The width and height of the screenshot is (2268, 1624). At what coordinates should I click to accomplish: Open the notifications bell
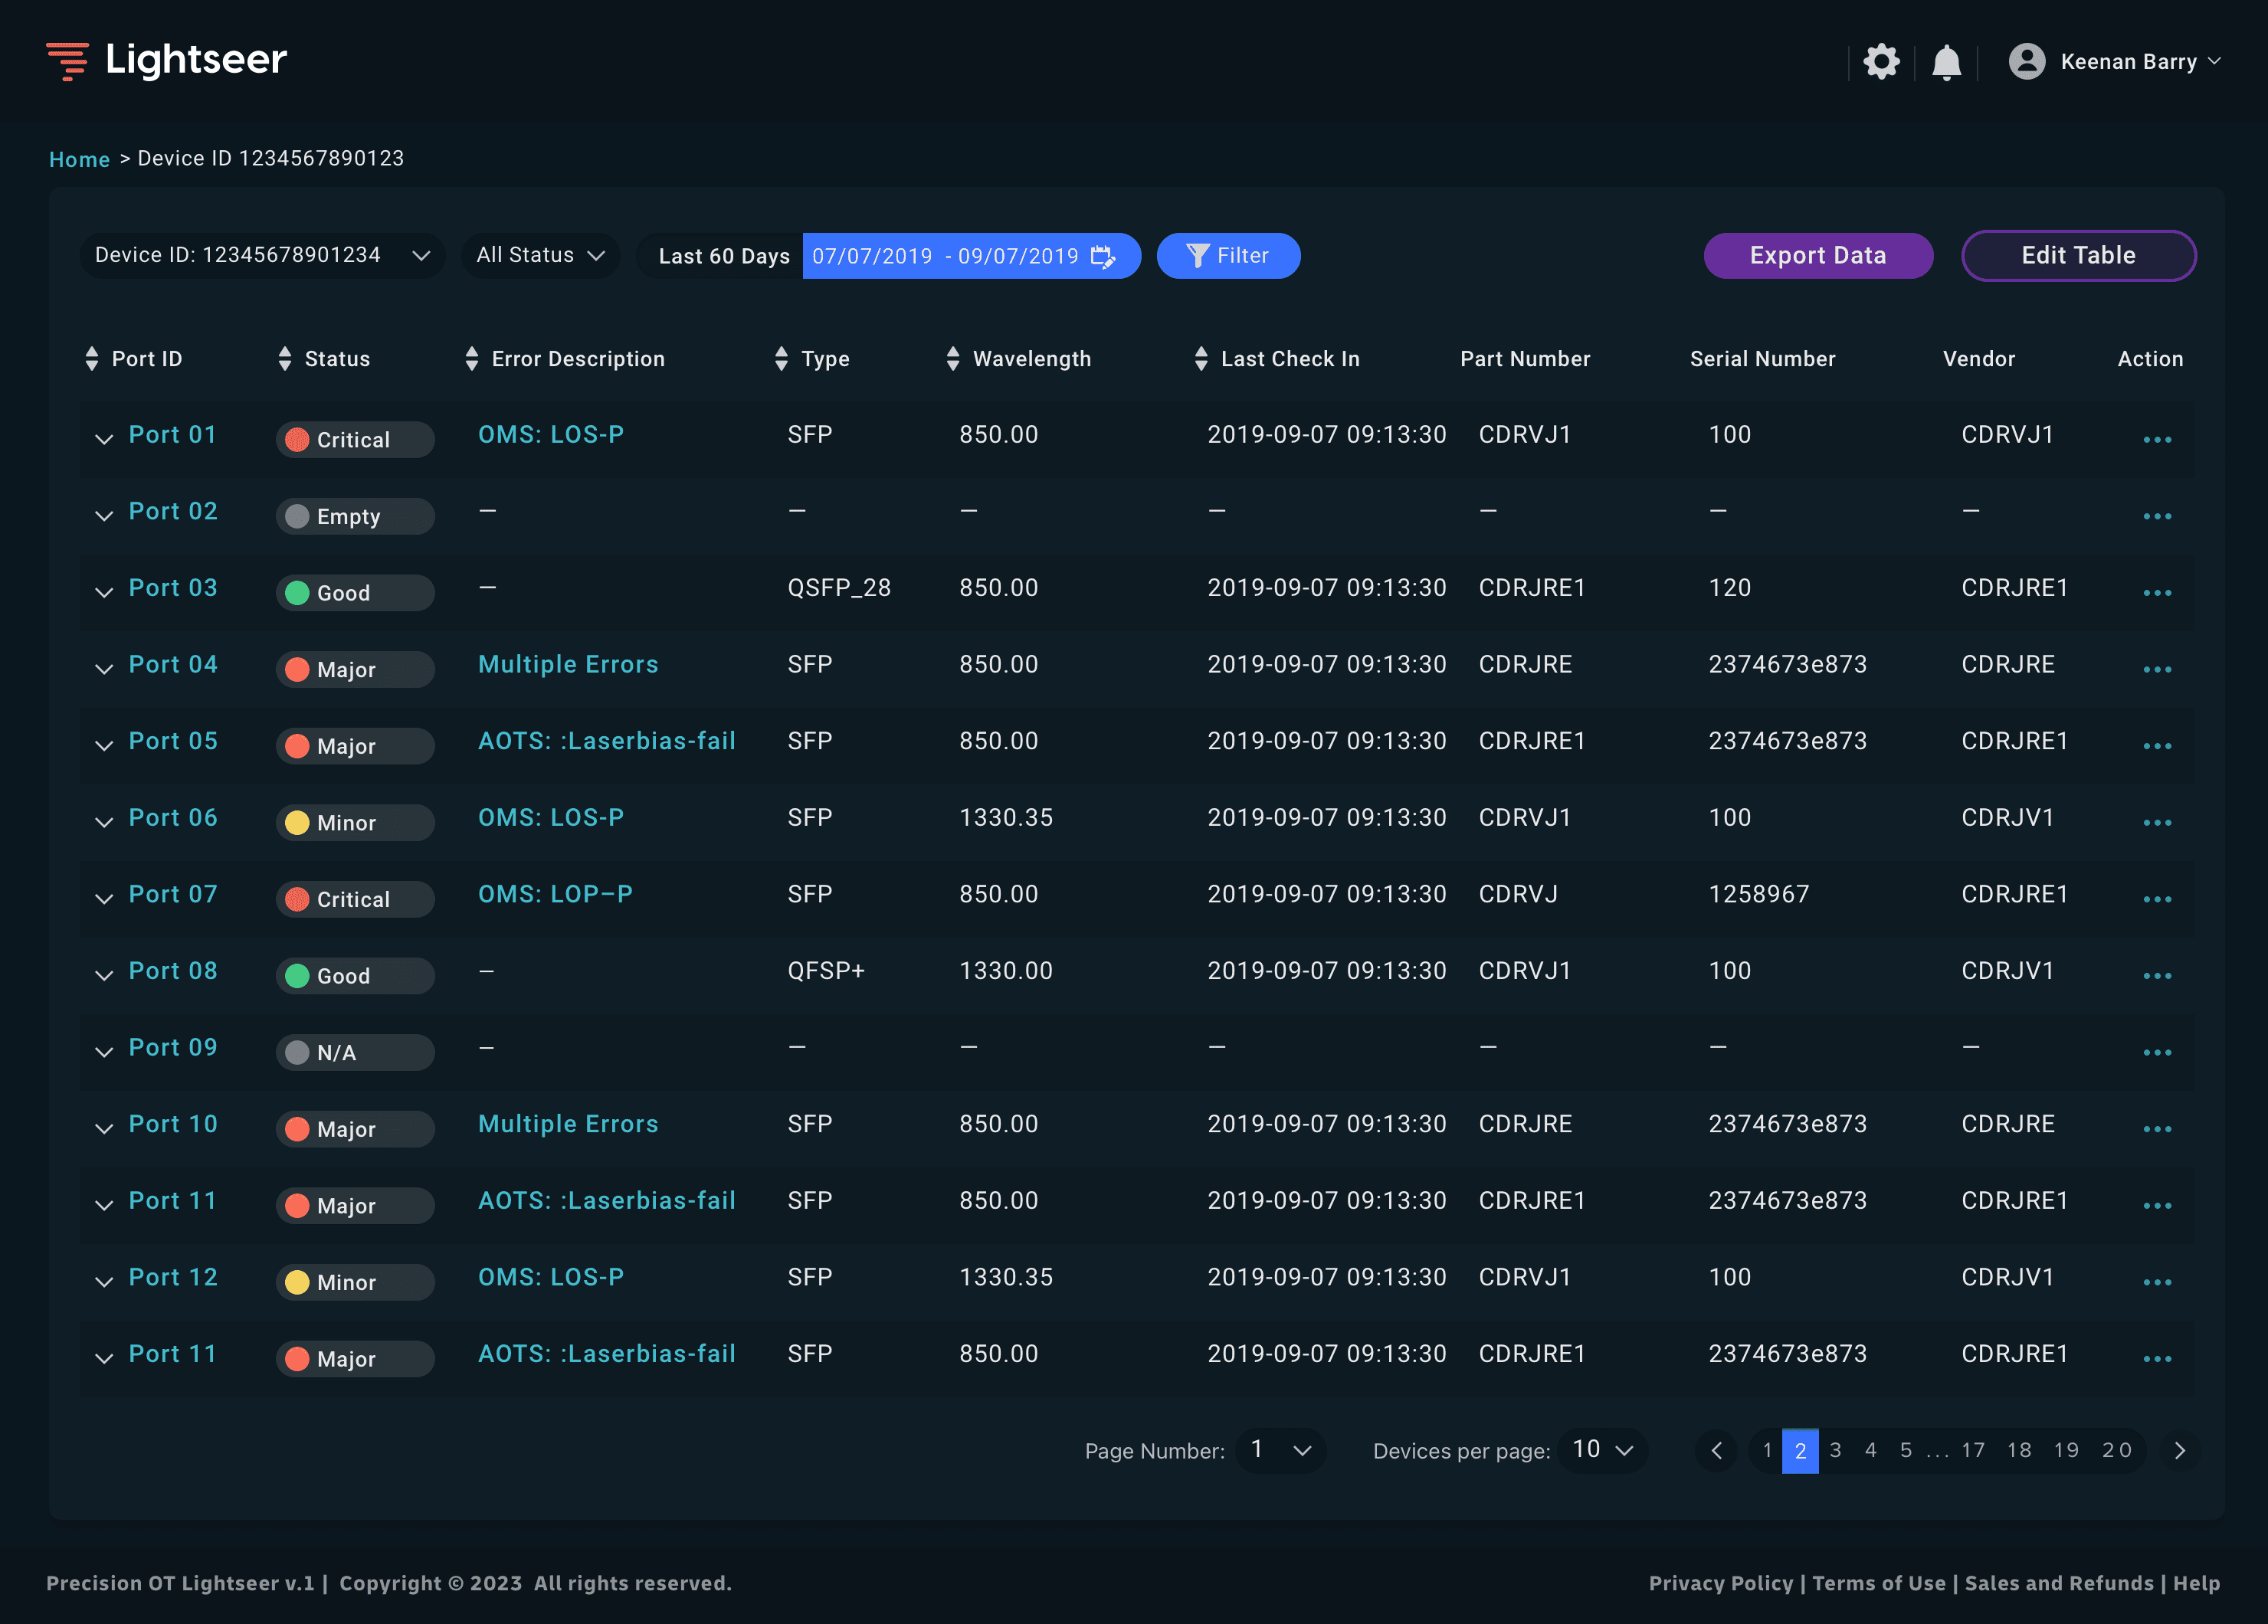(1946, 62)
